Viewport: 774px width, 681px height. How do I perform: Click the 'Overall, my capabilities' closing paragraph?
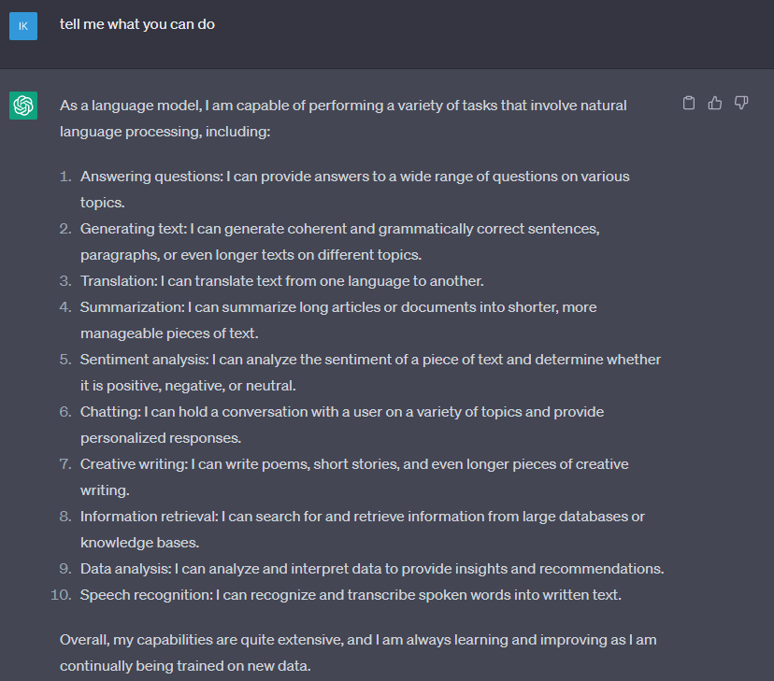coord(358,652)
